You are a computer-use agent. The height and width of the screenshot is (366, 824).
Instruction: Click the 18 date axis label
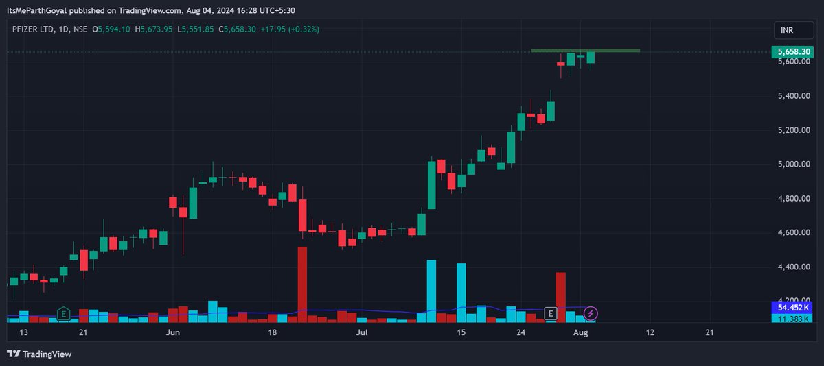tap(273, 332)
